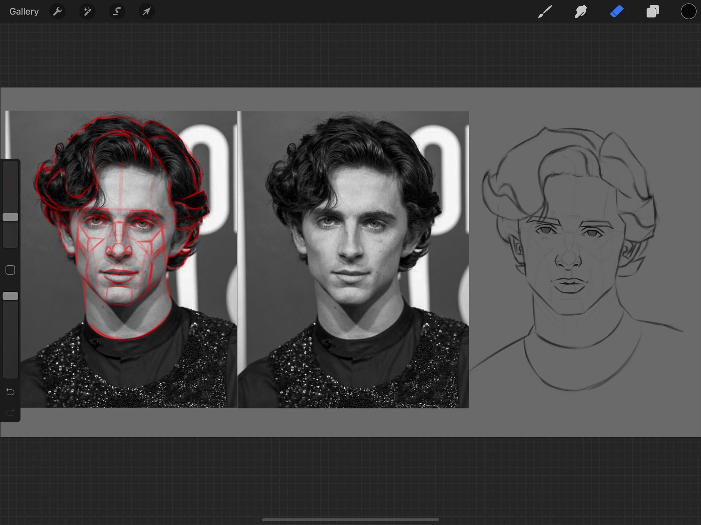Tap the iPad home indicator bar
Image resolution: width=701 pixels, height=525 pixels.
tap(350, 519)
